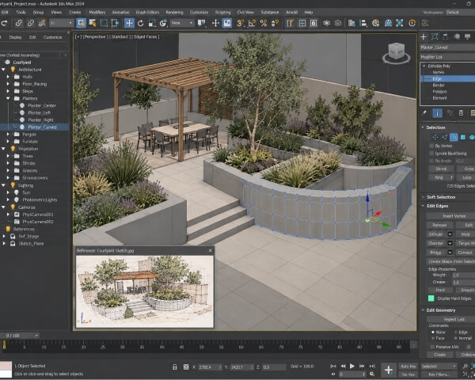The image size is (475, 380).
Task: Activate the Select and Rotate tool
Action: click(141, 23)
